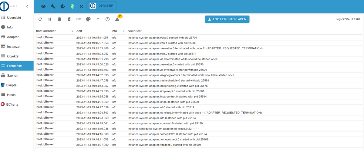Open the host.IoBroker source filter dropdown
This screenshot has height=151, width=364.
coord(55,31)
